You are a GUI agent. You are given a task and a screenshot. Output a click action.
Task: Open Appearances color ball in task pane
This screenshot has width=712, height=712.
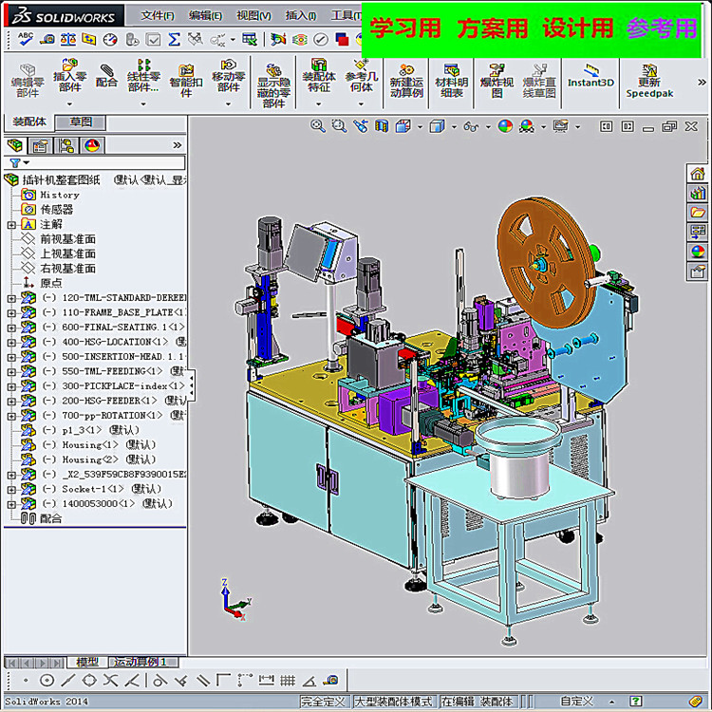(697, 252)
